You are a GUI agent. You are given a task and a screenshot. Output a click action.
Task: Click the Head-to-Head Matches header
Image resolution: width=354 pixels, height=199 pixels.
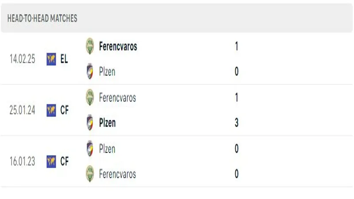pyautogui.click(x=42, y=18)
